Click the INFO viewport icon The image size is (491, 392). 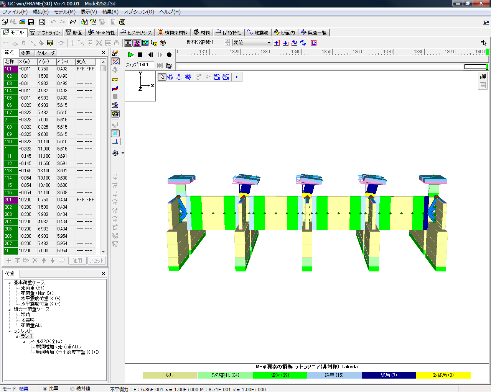tap(217, 77)
